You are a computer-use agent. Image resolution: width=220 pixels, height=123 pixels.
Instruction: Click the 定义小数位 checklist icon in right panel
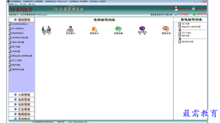point(180,33)
